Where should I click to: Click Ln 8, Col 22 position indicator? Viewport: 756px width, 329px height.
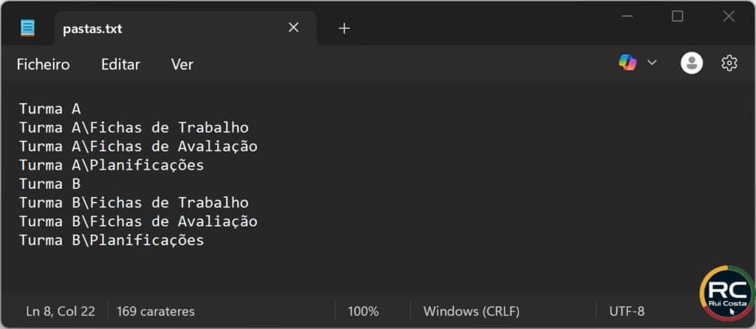[x=61, y=311]
